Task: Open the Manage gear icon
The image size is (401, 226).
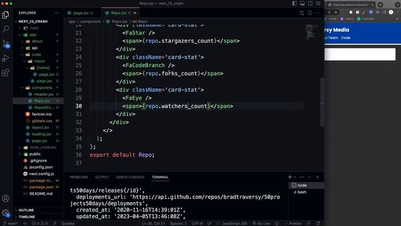Action: pos(6,213)
